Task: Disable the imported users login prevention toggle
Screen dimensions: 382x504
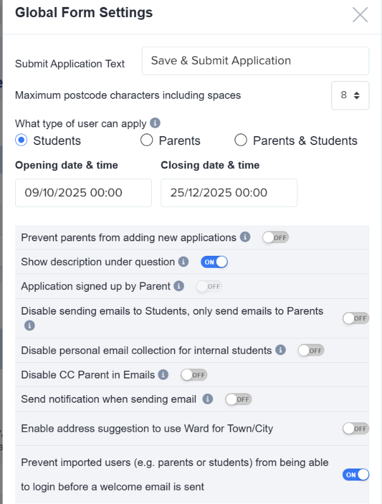Action: [x=355, y=475]
